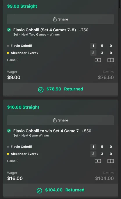Open live stream icon in second bet

tap(98, 161)
